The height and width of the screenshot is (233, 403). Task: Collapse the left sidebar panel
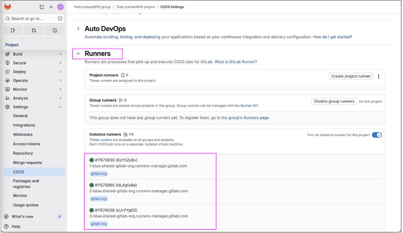(x=42, y=6)
